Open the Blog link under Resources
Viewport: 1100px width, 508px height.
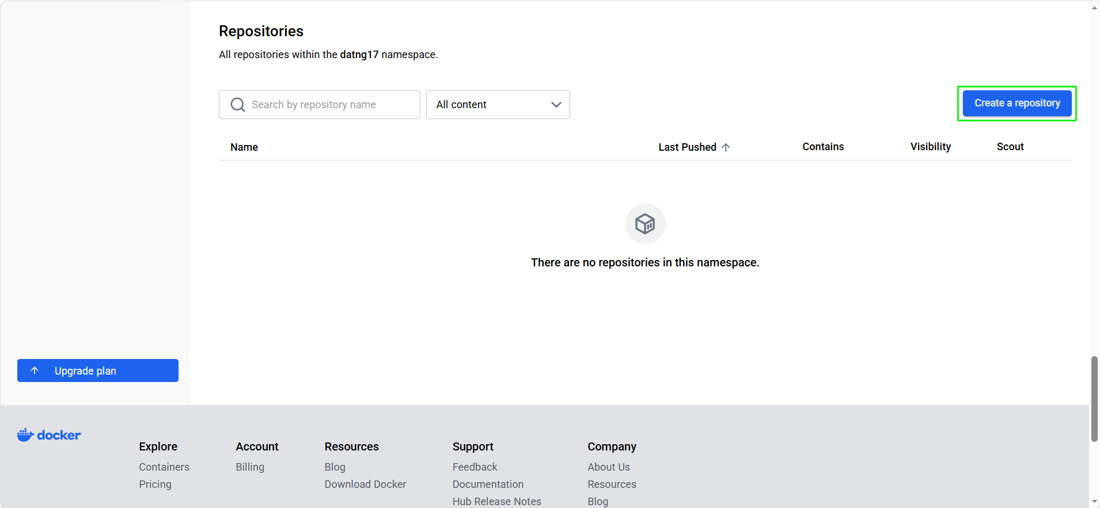pyautogui.click(x=335, y=467)
